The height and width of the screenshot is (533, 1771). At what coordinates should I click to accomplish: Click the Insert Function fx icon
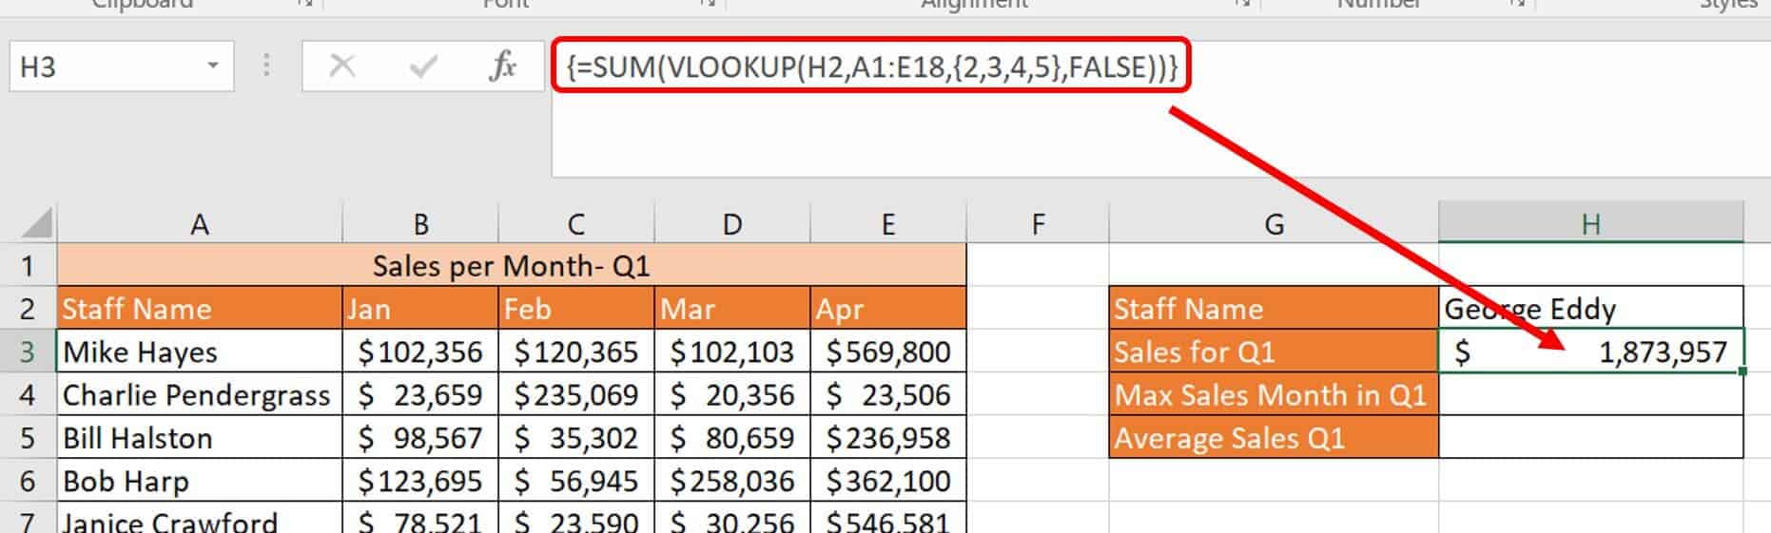[x=502, y=67]
